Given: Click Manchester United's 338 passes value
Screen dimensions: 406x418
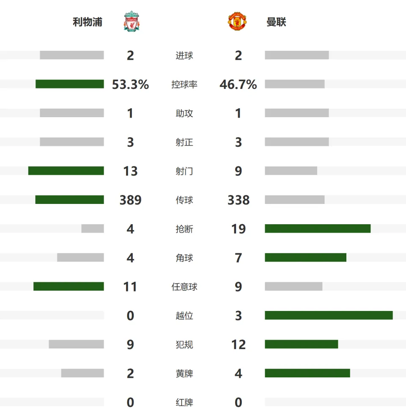Looking at the screenshot, I should [239, 200].
